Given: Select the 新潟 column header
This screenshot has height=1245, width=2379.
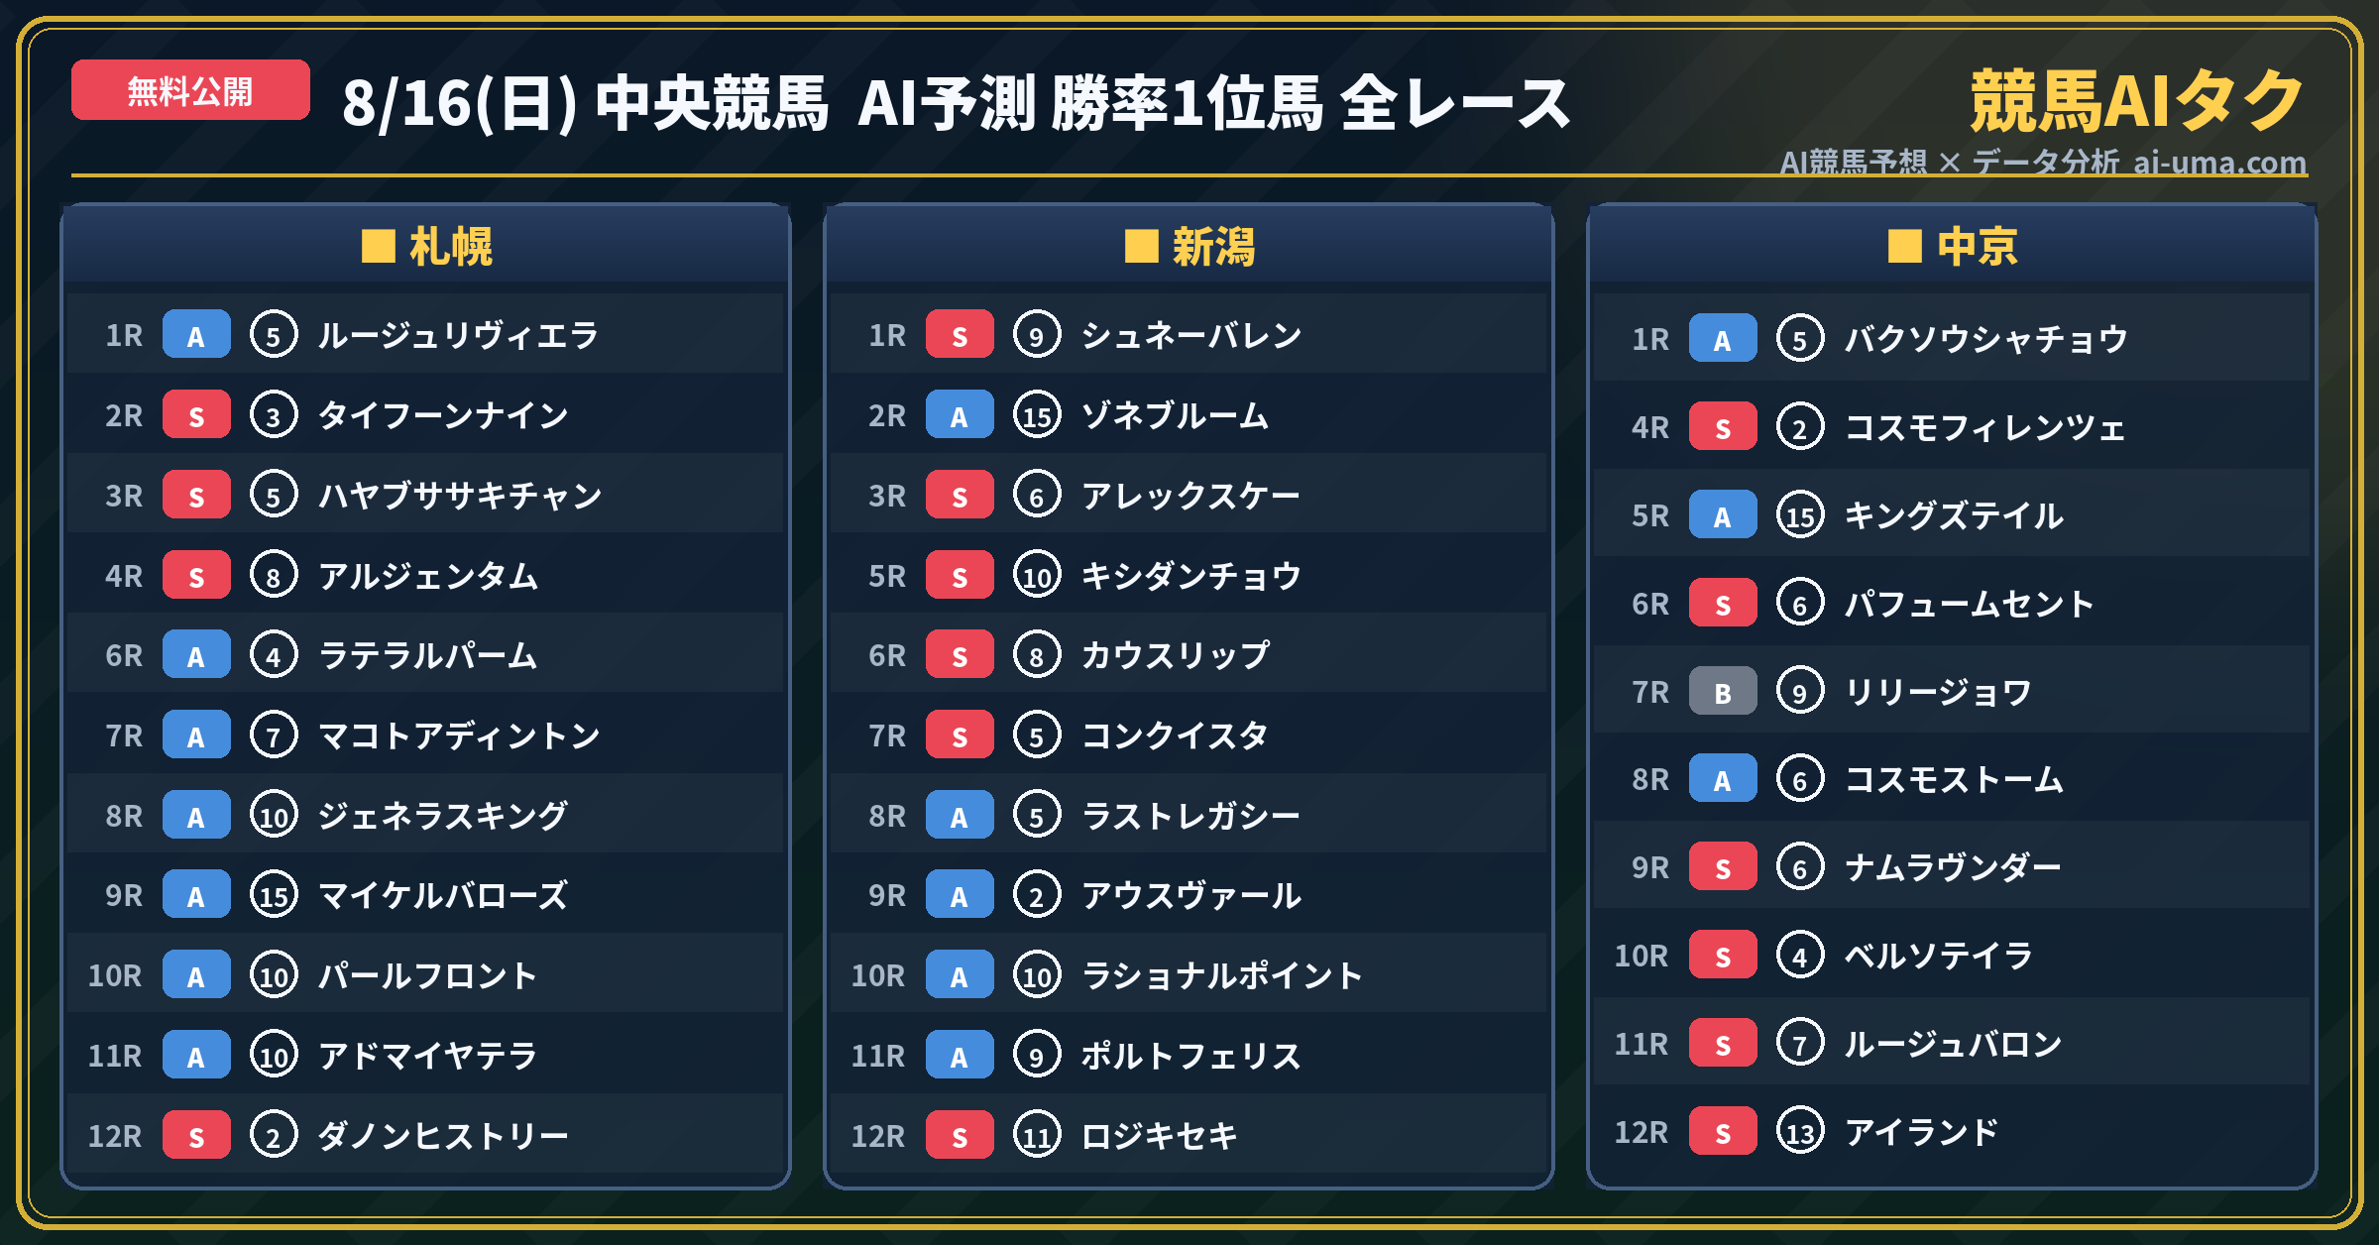Looking at the screenshot, I should [1189, 246].
